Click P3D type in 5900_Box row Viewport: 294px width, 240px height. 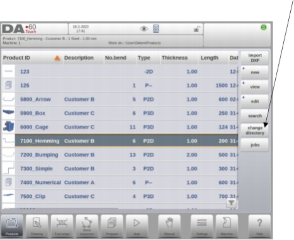[x=148, y=113]
